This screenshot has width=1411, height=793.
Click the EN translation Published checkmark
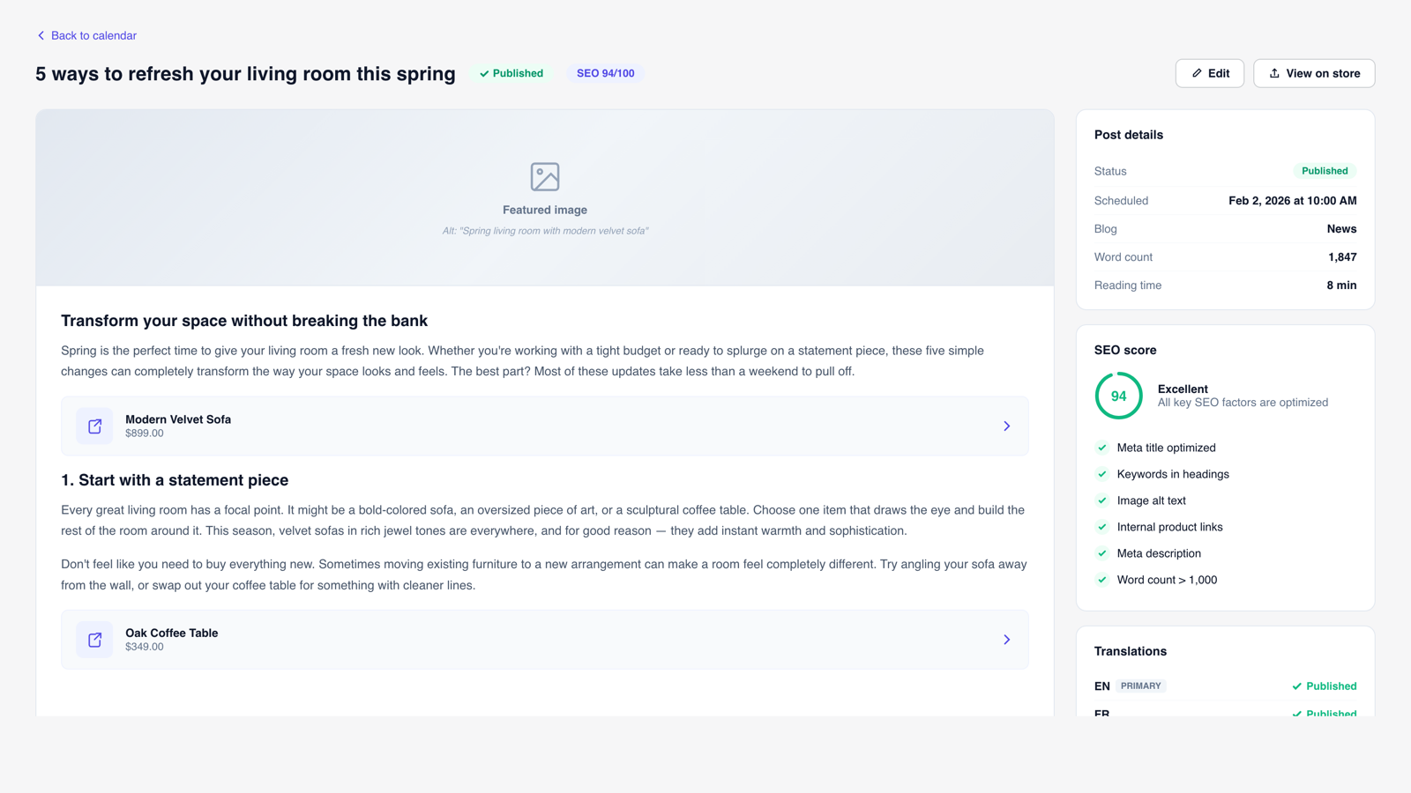1296,686
